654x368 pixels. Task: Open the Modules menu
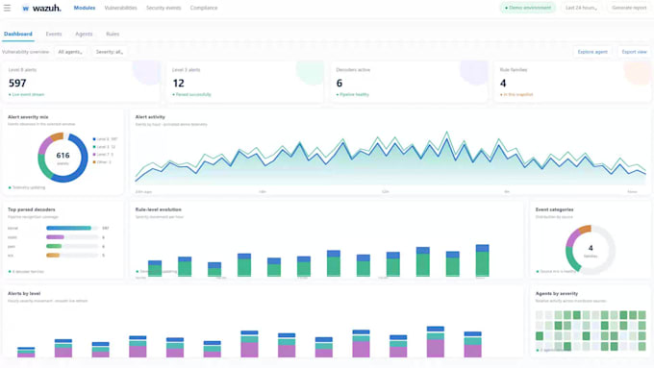[85, 8]
